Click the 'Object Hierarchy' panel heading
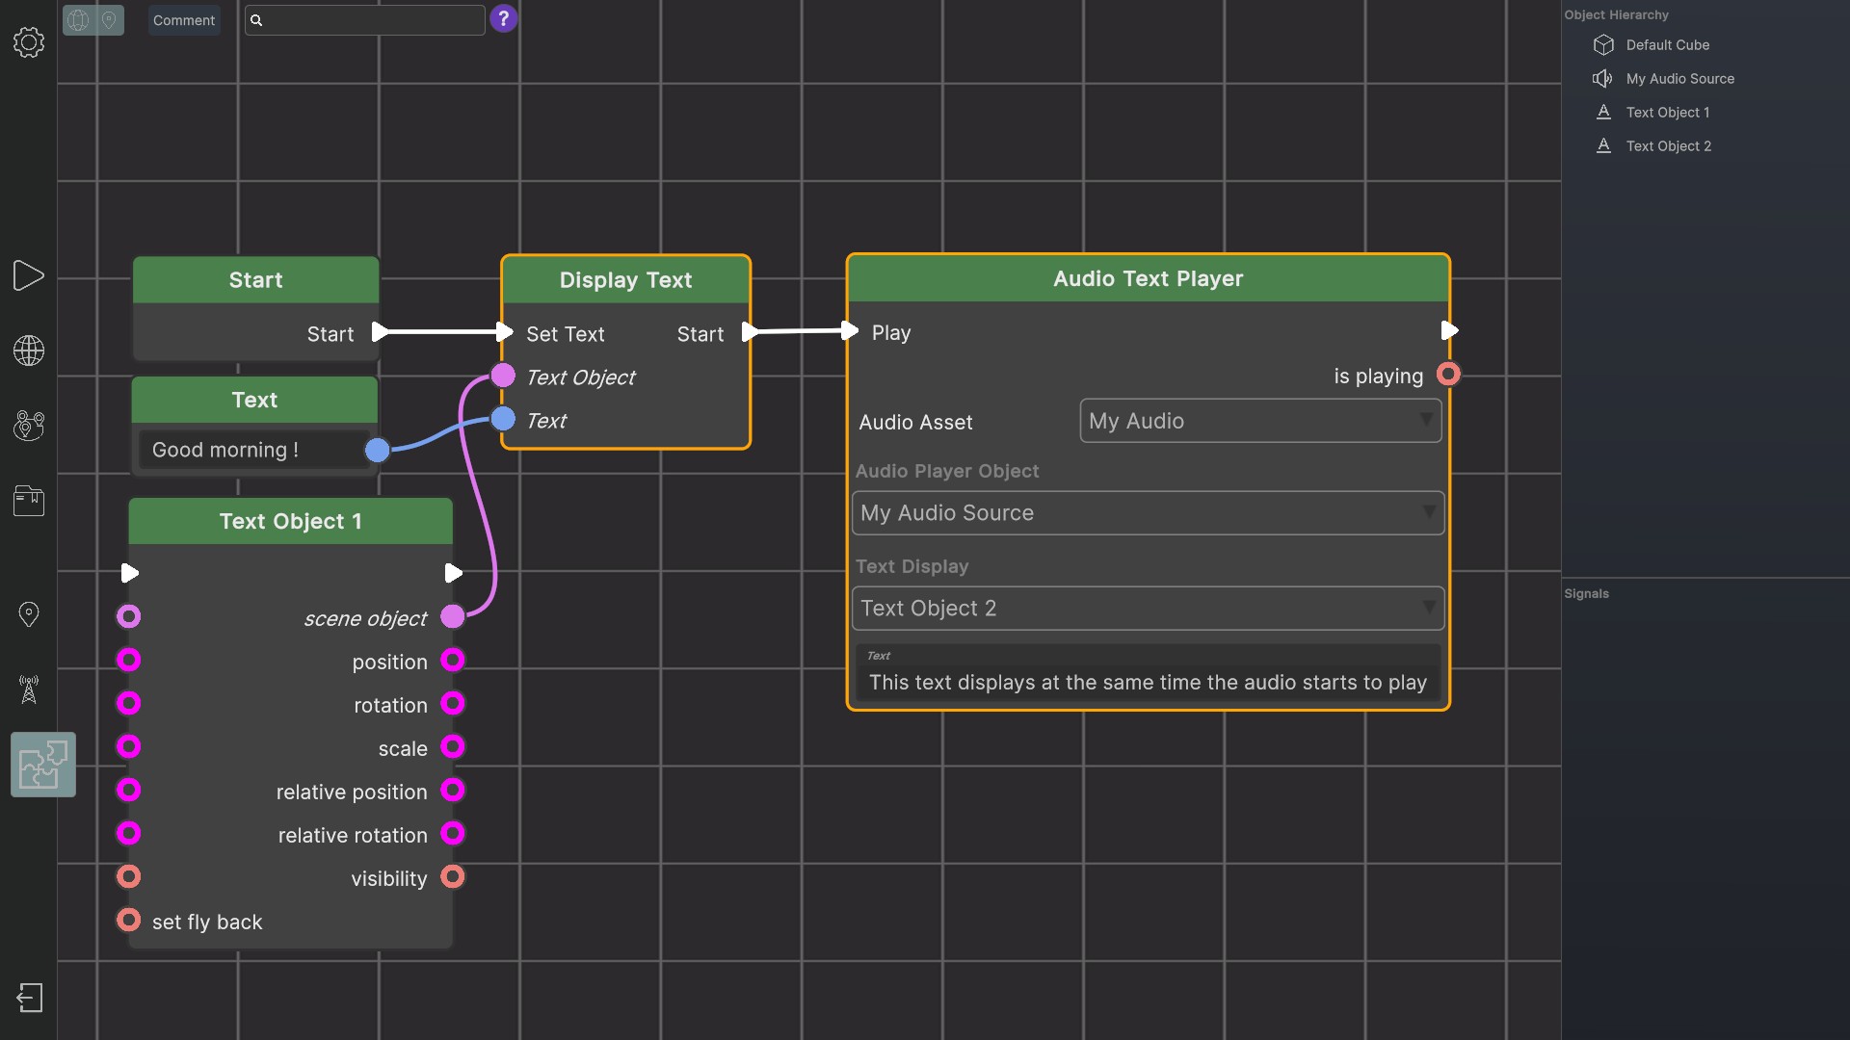 tap(1616, 15)
